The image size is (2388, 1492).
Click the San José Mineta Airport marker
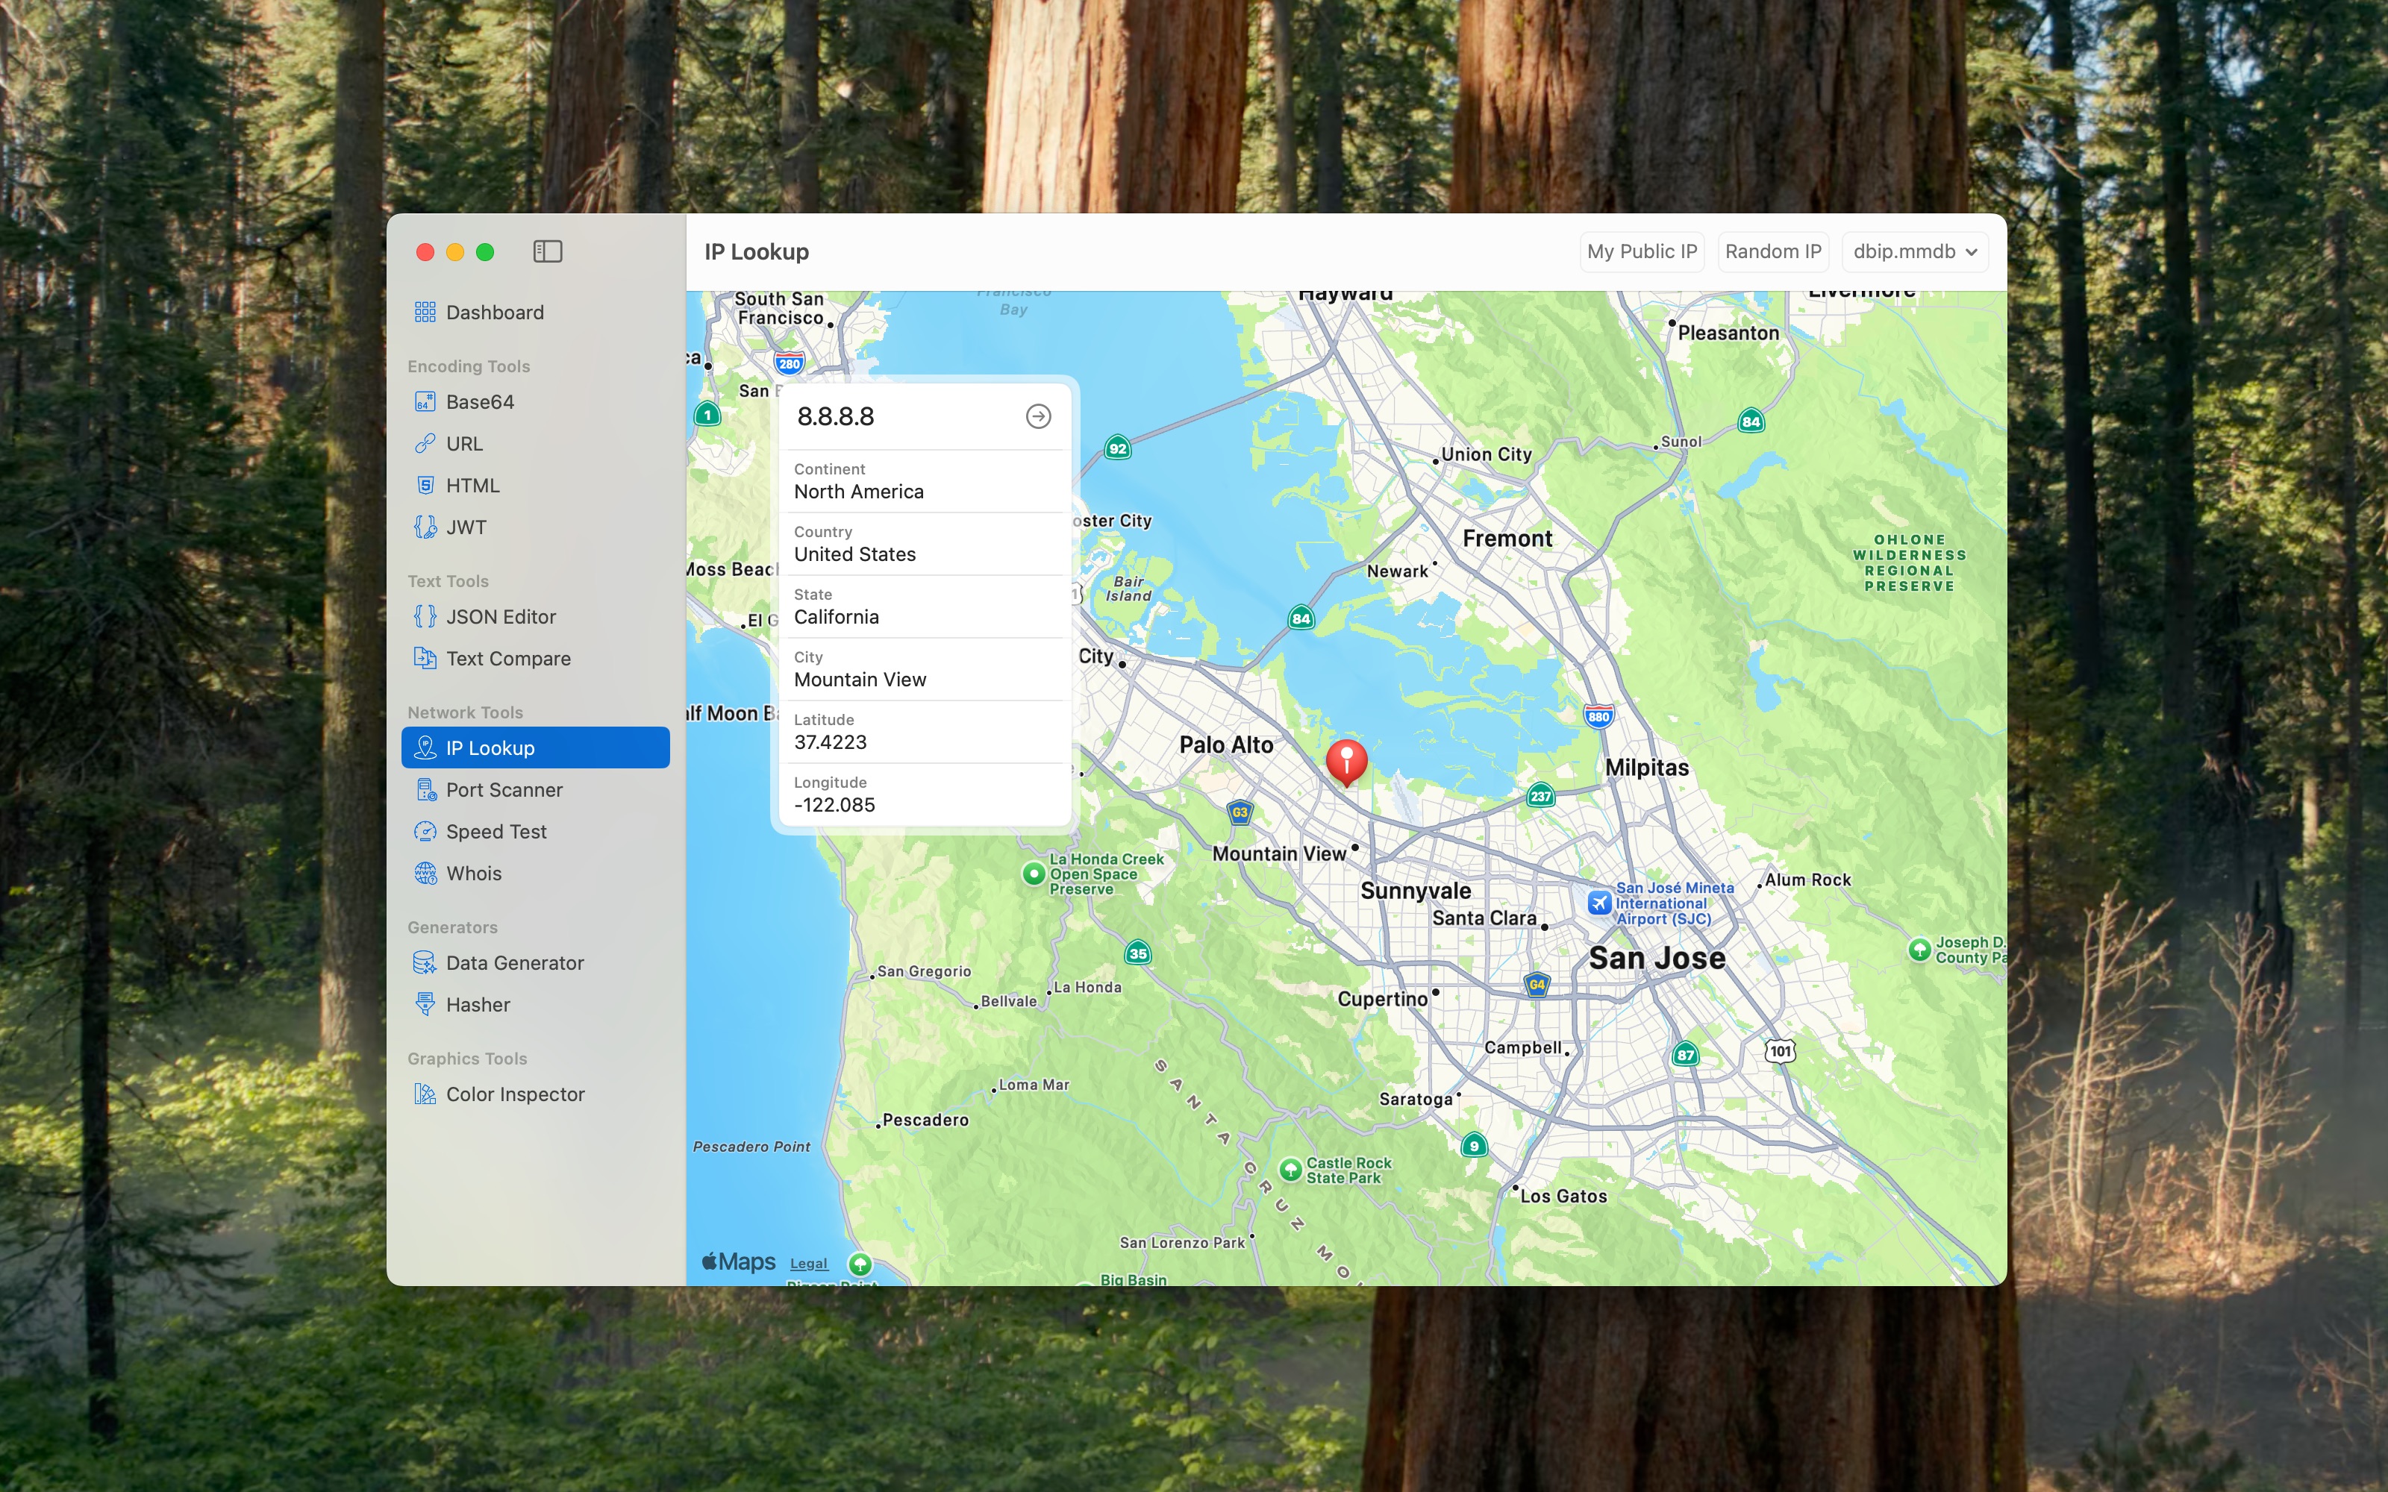(x=1599, y=902)
